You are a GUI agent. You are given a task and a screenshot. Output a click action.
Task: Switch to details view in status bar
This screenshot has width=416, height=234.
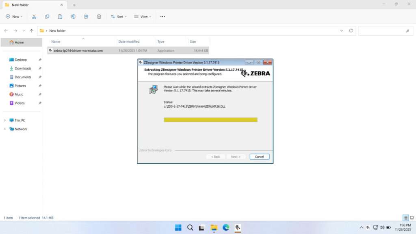click(405, 218)
